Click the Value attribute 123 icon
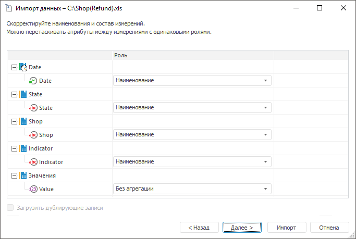Screen dimensions: 356x239 click(33, 189)
